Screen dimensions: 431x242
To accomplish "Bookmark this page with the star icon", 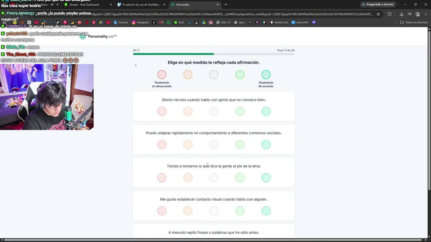I will click(x=378, y=14).
